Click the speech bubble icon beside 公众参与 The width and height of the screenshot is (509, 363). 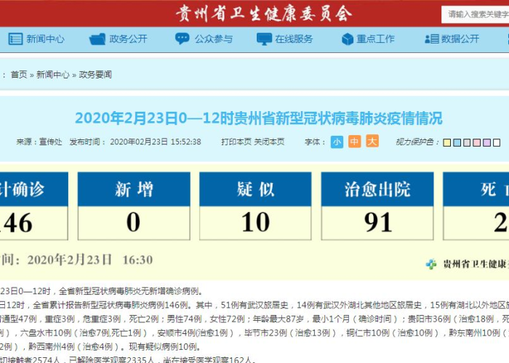coord(182,39)
